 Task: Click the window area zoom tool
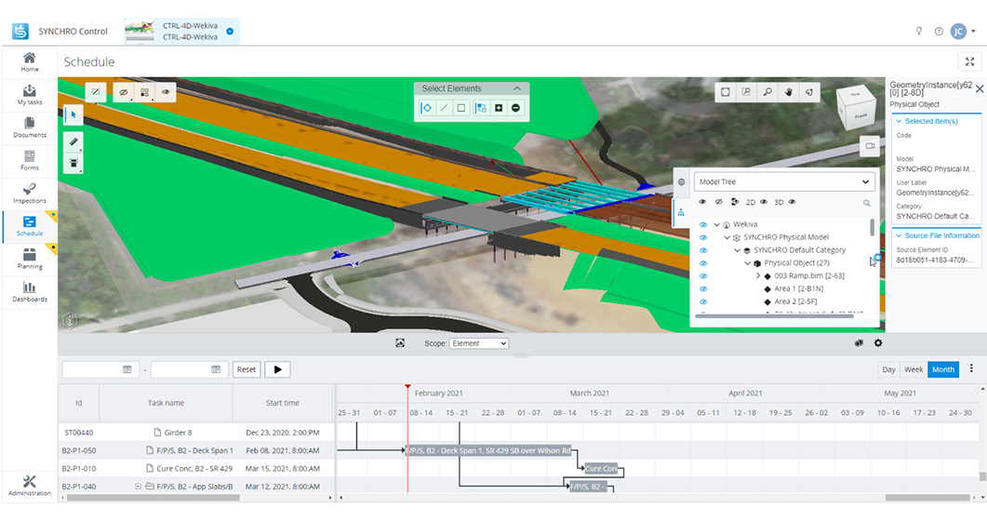[x=747, y=92]
